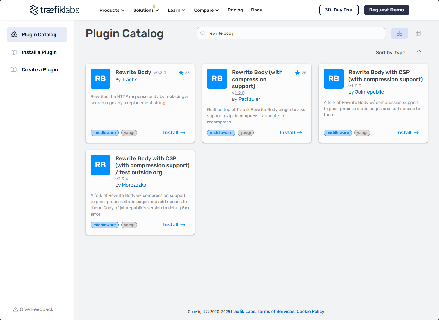Click the RB thumbnail of Joinrepublic's plugin
The height and width of the screenshot is (320, 439).
click(x=333, y=79)
